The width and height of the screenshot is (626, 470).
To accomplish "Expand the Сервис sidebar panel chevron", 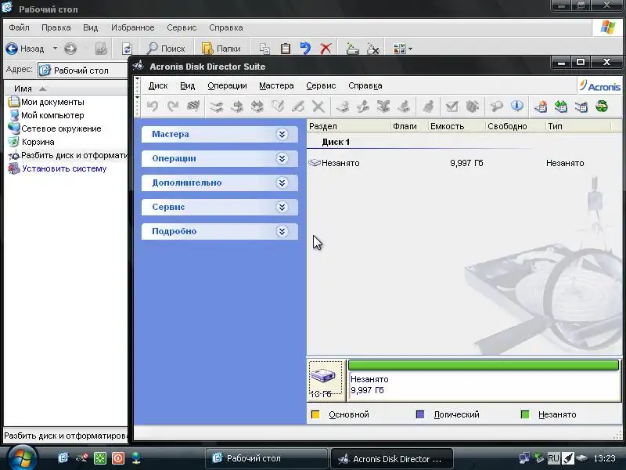I will click(x=282, y=207).
